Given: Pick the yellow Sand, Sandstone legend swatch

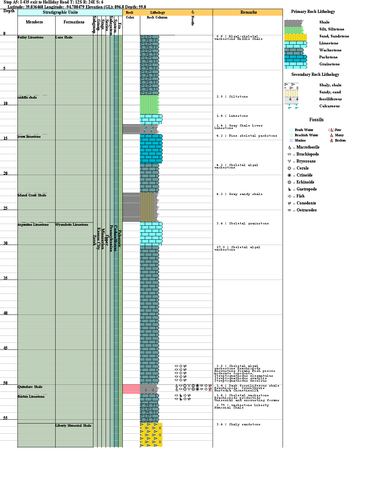Looking at the screenshot, I should point(296,37).
